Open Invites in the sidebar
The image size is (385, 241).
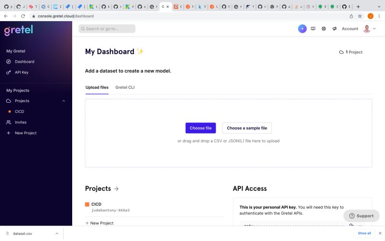(x=21, y=122)
